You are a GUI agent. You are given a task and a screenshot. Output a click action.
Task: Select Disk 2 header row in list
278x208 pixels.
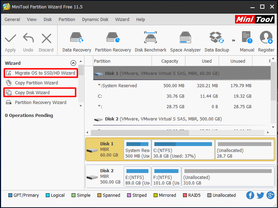point(182,119)
